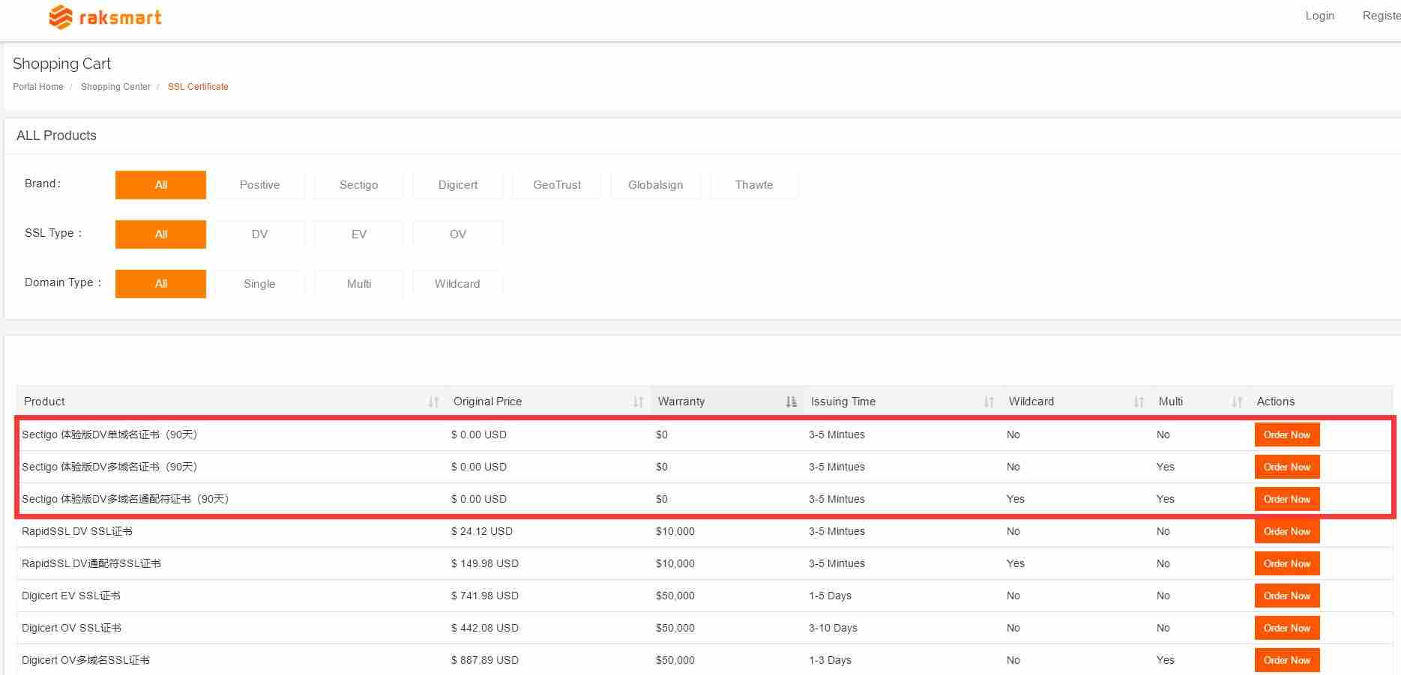Click Digicert EV SSL证书 product name
The image size is (1401, 675).
coord(71,596)
